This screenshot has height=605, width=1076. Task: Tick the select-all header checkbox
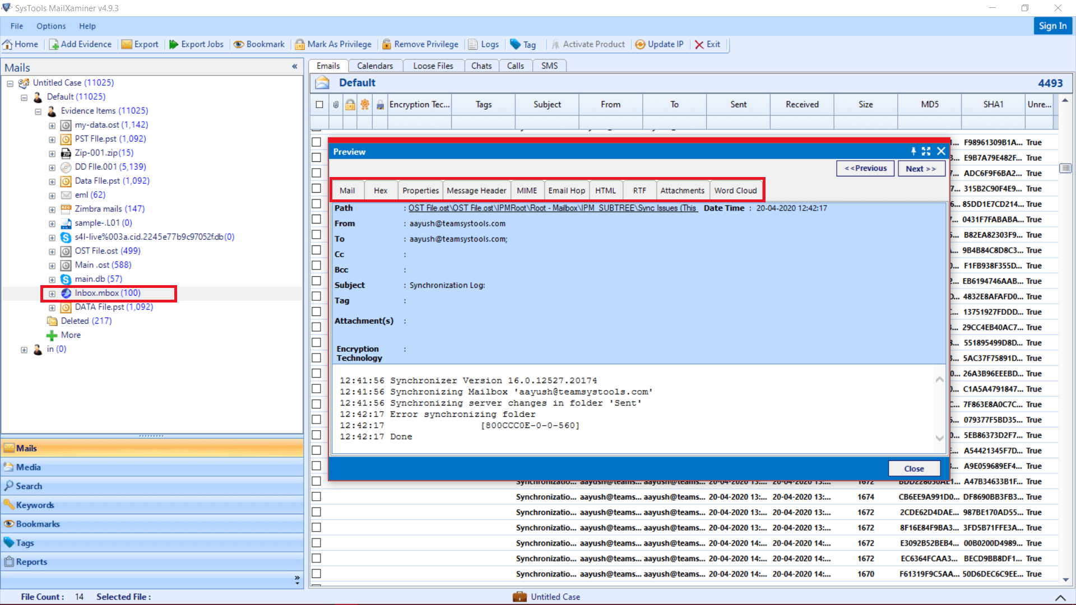point(319,105)
